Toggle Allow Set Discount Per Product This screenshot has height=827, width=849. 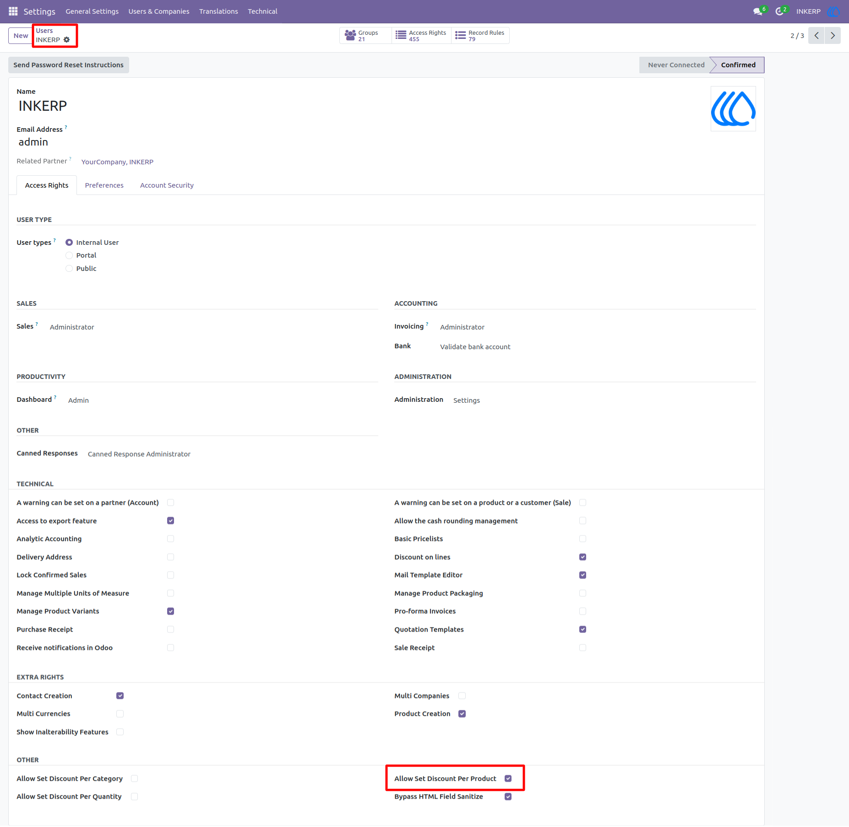point(508,778)
